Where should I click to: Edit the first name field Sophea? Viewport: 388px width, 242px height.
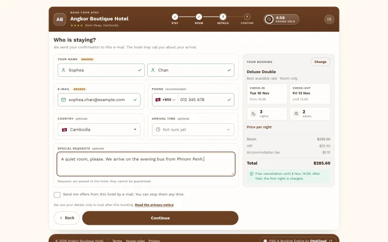101,70
